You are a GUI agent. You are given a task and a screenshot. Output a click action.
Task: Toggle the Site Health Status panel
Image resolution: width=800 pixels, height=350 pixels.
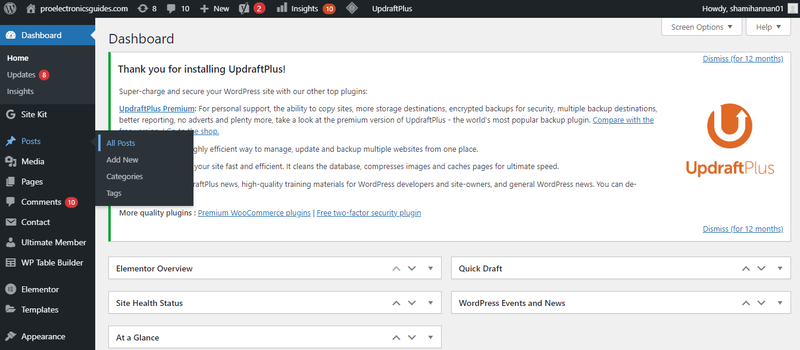(430, 303)
